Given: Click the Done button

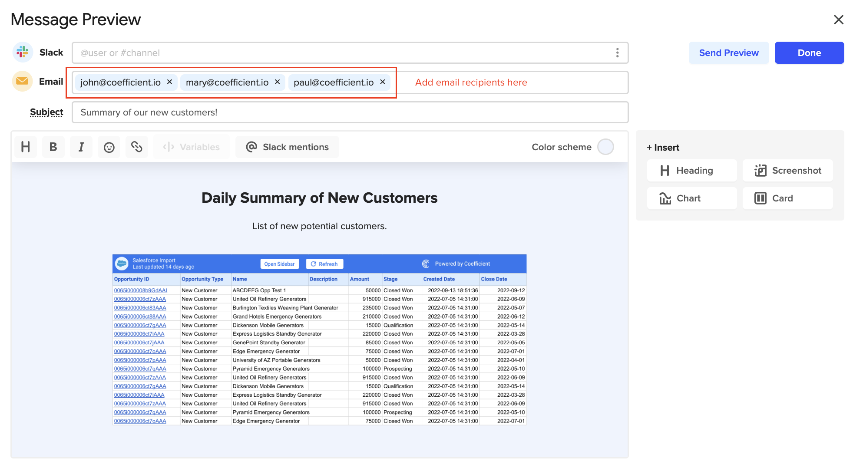Looking at the screenshot, I should 810,53.
